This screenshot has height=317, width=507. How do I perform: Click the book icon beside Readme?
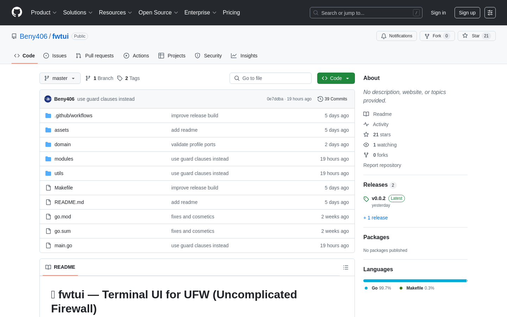click(366, 114)
